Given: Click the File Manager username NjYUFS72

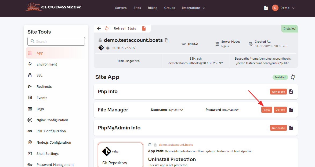Looking at the screenshot, I should 176,110.
